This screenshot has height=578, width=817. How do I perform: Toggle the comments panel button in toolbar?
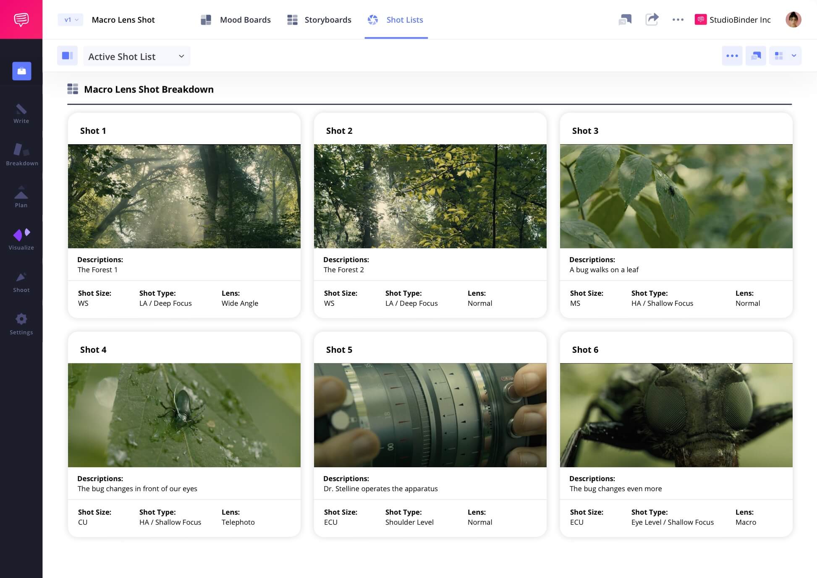(756, 56)
